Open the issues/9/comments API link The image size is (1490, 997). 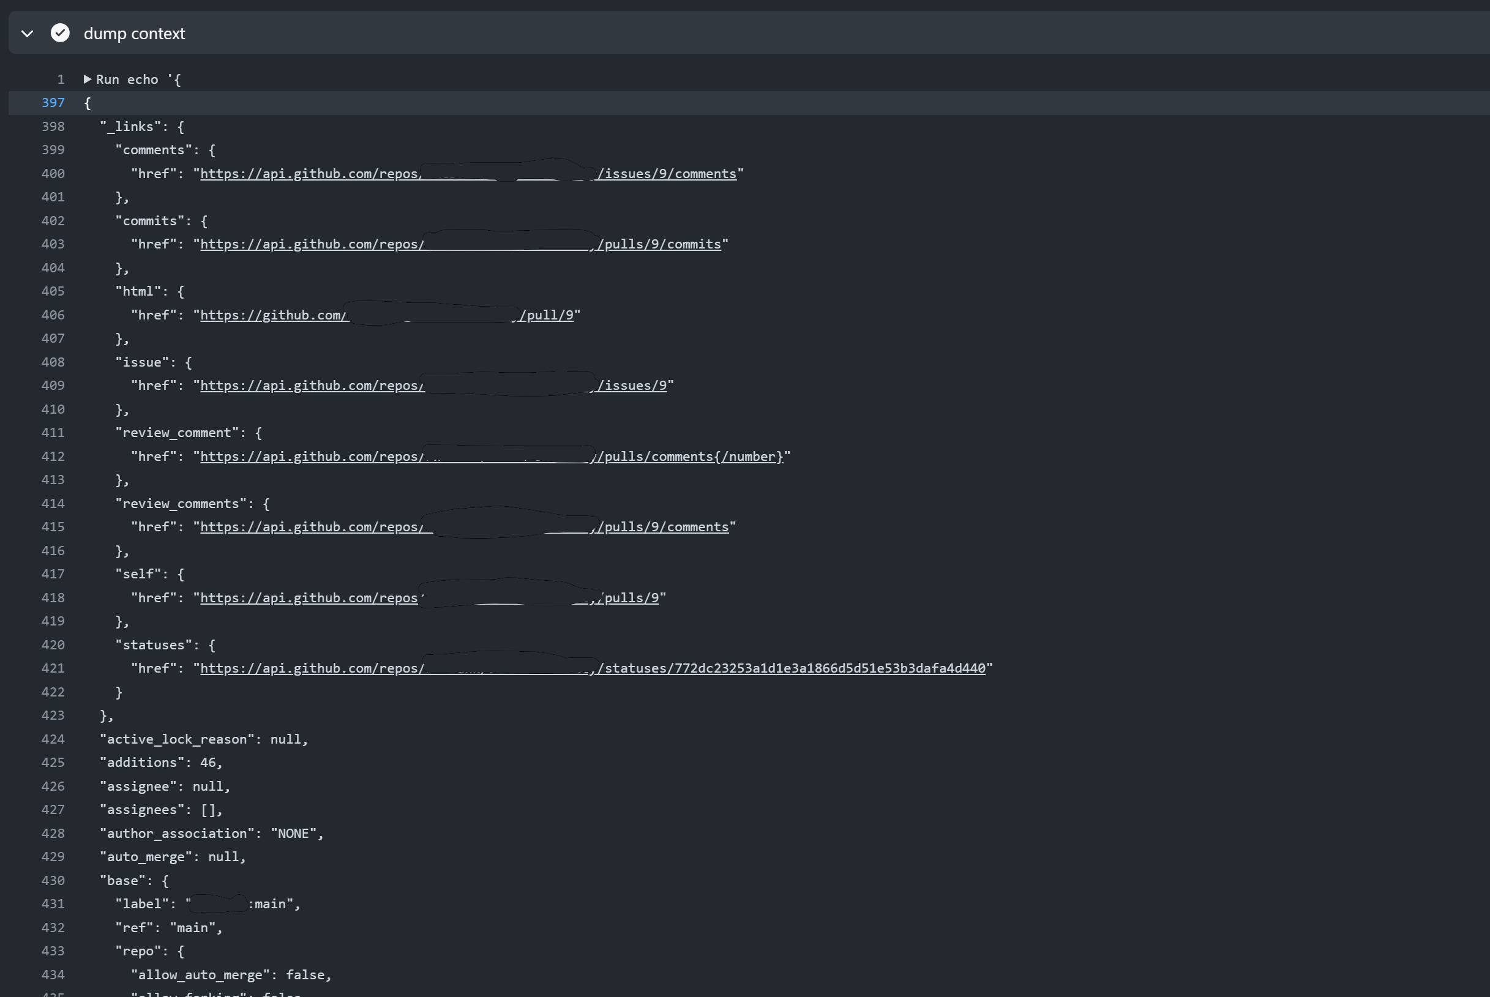click(x=470, y=173)
